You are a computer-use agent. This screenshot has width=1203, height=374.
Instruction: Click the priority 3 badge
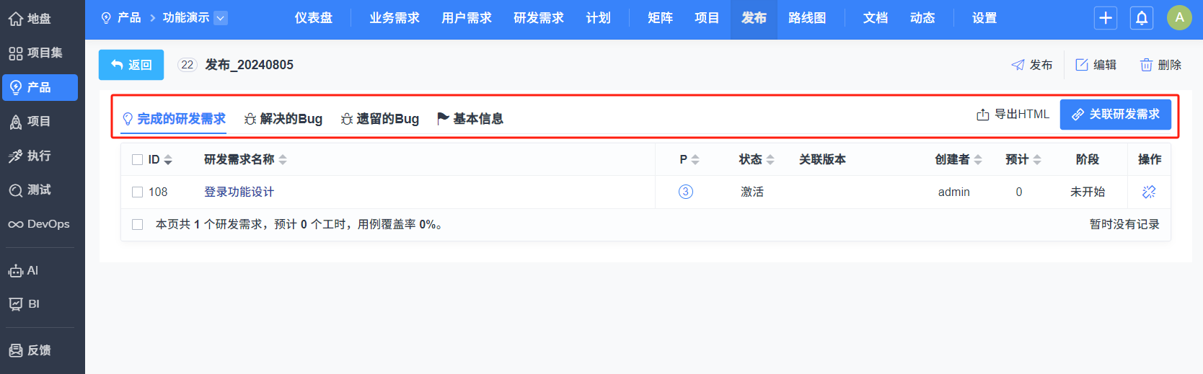click(686, 192)
